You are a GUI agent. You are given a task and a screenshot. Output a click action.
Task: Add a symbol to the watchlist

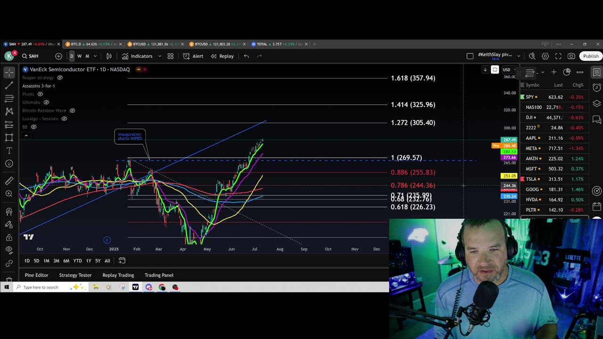pos(554,72)
